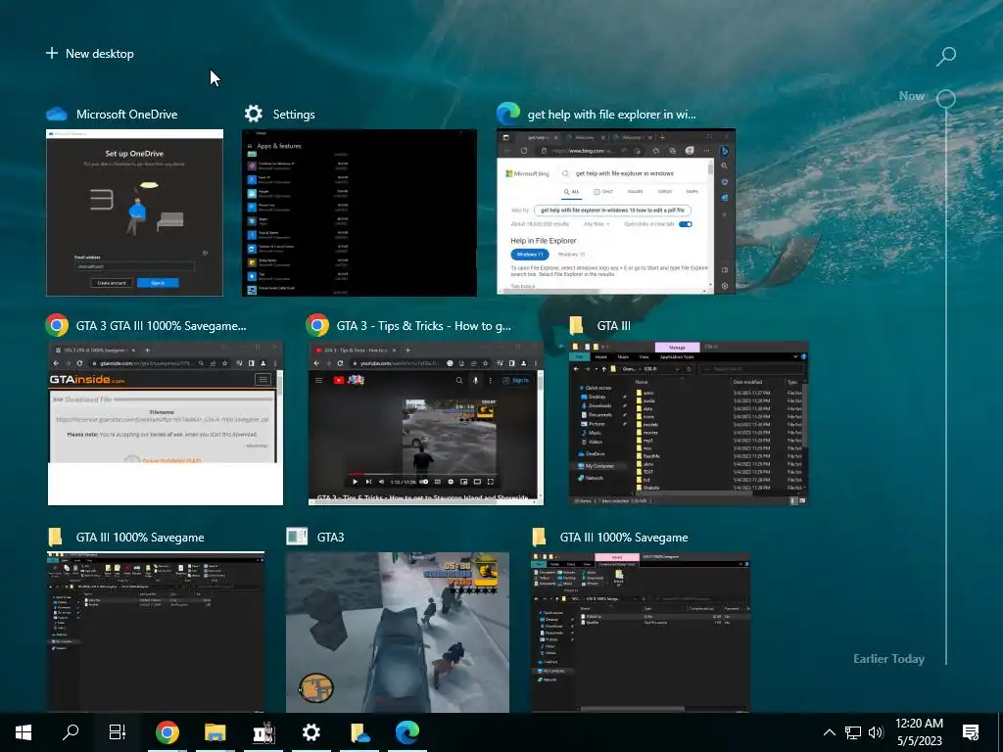
Task: Open the GTA3 game taskbar icon
Action: click(x=263, y=732)
